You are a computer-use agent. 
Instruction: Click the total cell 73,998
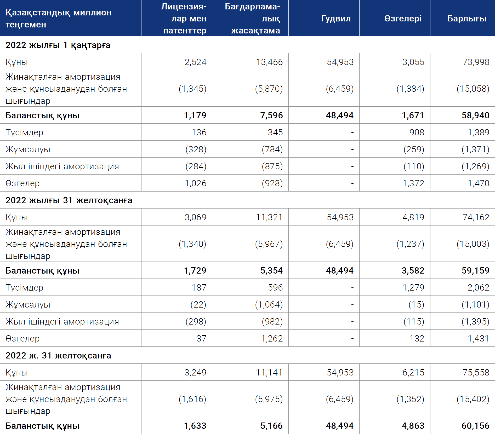(476, 62)
